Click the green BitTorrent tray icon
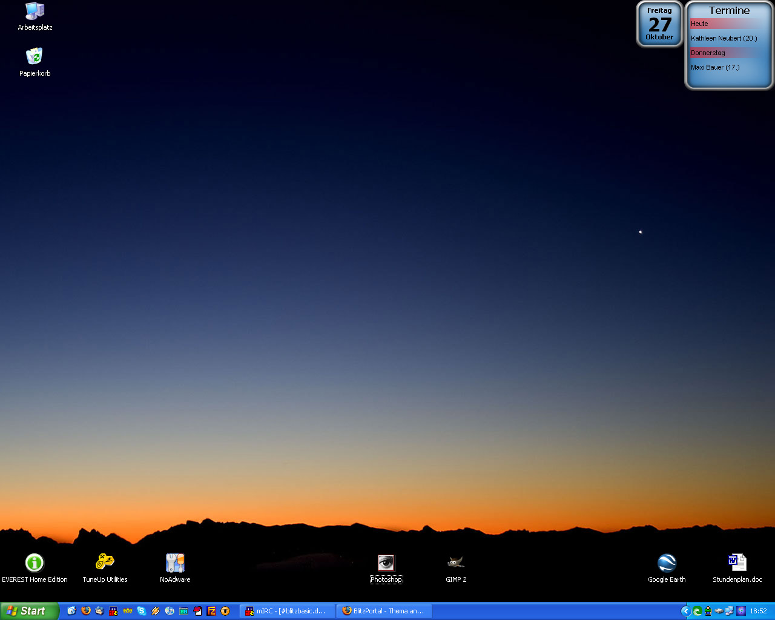This screenshot has width=775, height=620. pyautogui.click(x=697, y=612)
